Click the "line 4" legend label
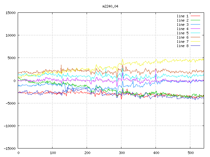Image resolution: width=210 pixels, height=157 pixels. 183,29
